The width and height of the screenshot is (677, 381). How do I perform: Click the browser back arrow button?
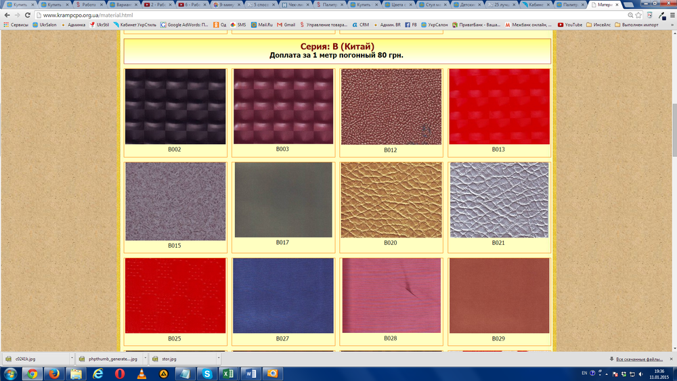point(7,15)
